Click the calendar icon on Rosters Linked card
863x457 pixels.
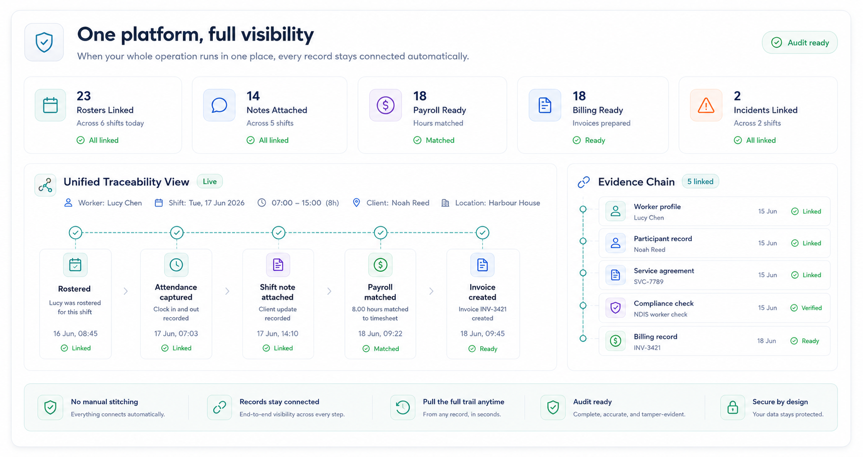[x=51, y=105]
